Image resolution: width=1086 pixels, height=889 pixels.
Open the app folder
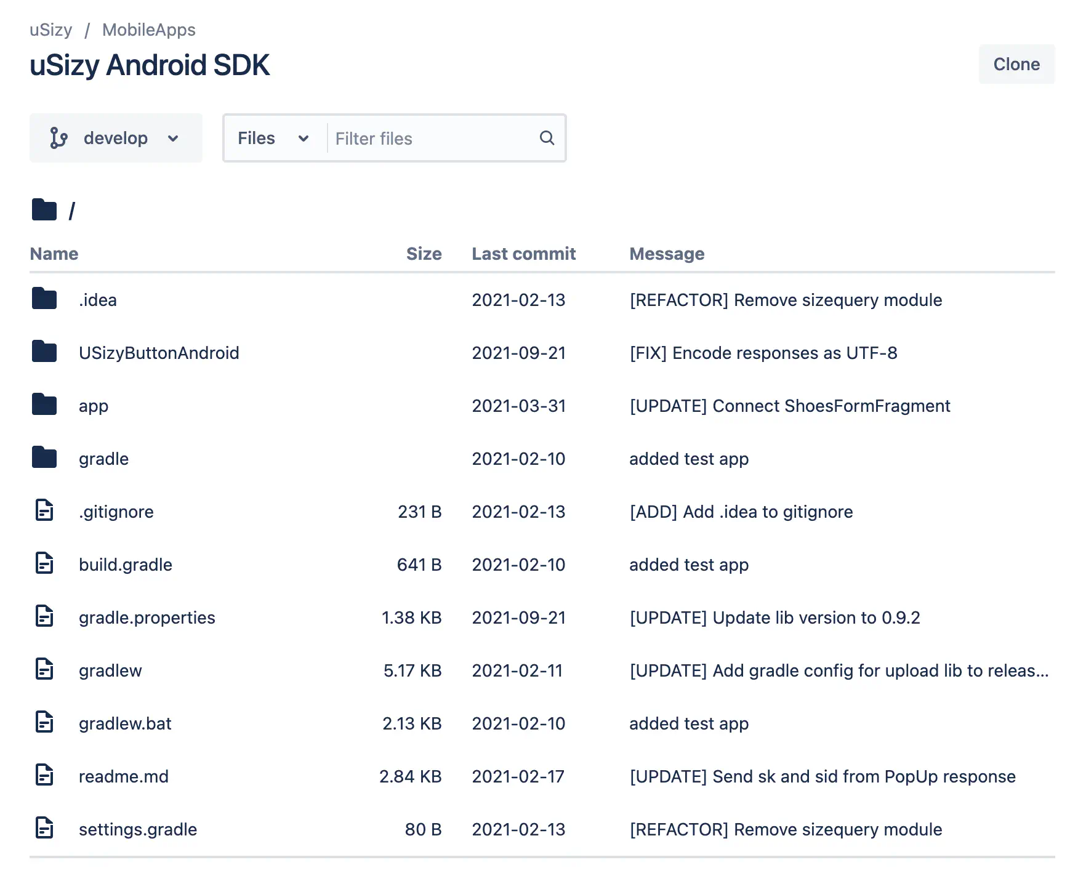coord(94,406)
